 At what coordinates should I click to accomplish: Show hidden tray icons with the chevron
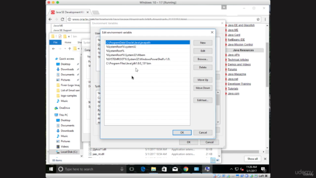pos(232,169)
